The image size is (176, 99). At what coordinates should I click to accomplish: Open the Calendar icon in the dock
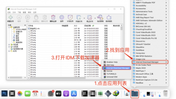35,94
